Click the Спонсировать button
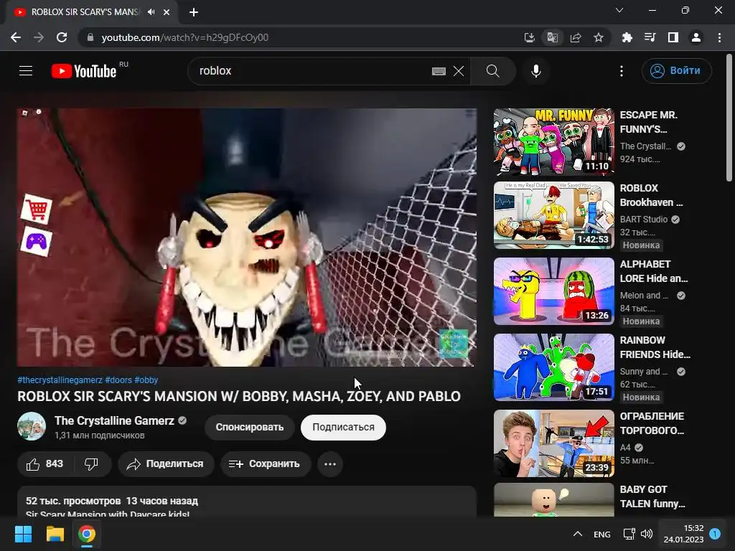The image size is (735, 551). pos(249,428)
